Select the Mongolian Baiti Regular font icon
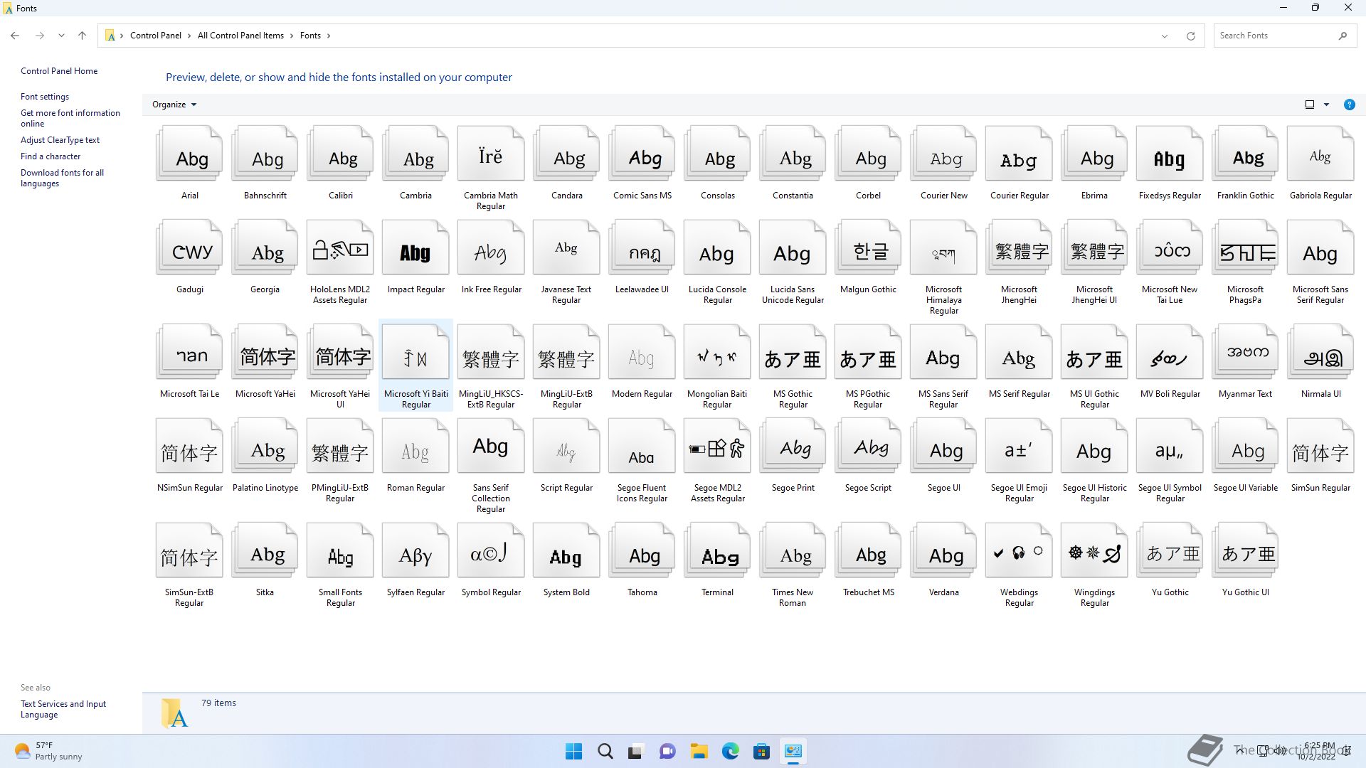This screenshot has height=768, width=1366. click(717, 352)
